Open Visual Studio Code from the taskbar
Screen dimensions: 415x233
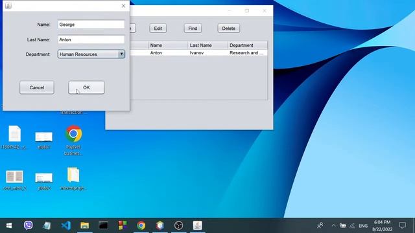(x=66, y=225)
